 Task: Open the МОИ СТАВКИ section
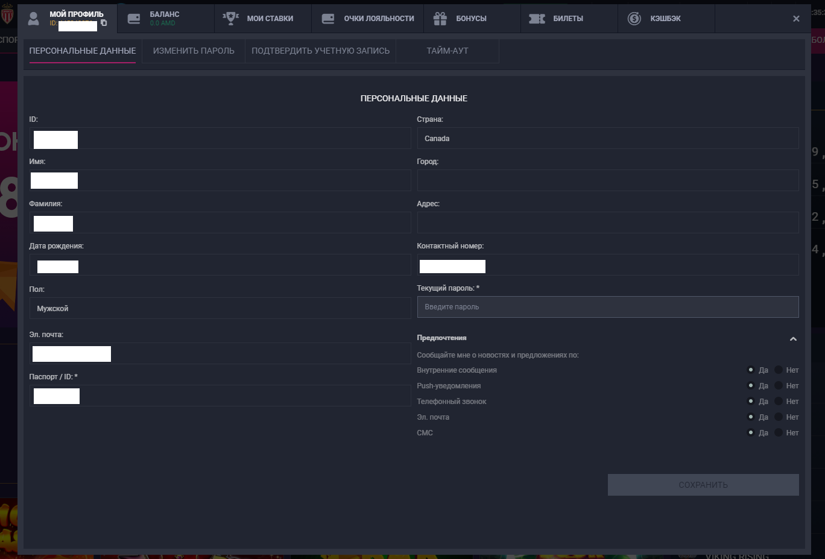tap(263, 19)
